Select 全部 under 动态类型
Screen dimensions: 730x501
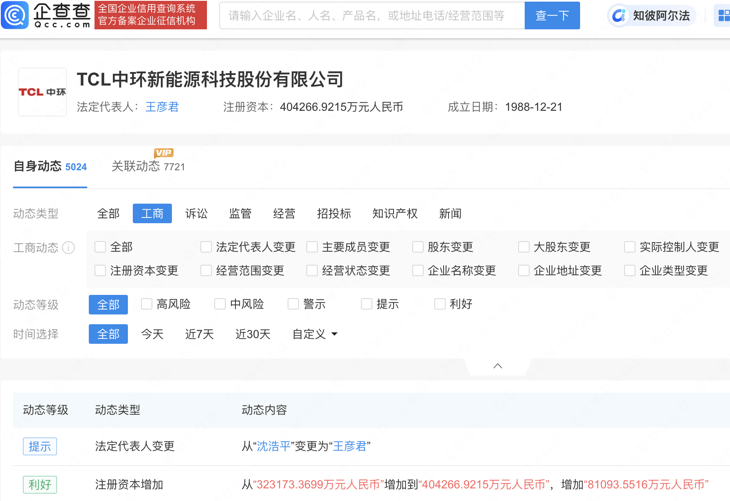pyautogui.click(x=108, y=213)
